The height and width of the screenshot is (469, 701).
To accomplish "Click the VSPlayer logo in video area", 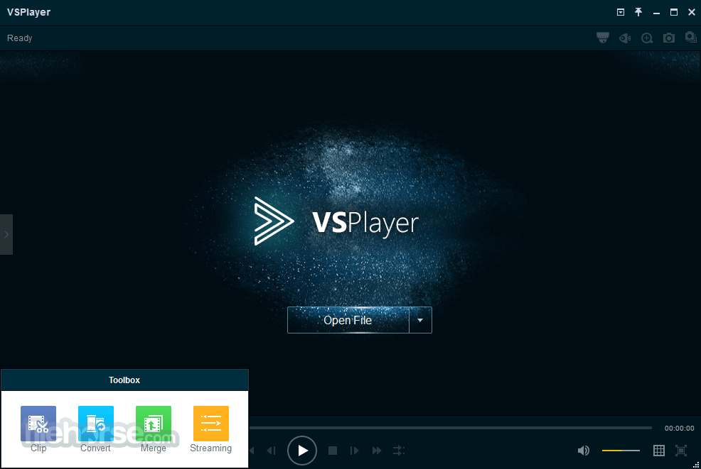I will pyautogui.click(x=337, y=221).
